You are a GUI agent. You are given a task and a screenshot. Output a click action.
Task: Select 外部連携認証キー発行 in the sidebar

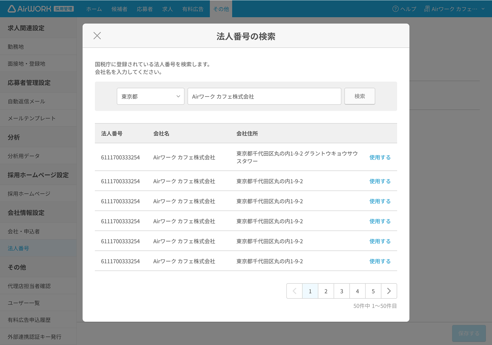click(x=38, y=337)
